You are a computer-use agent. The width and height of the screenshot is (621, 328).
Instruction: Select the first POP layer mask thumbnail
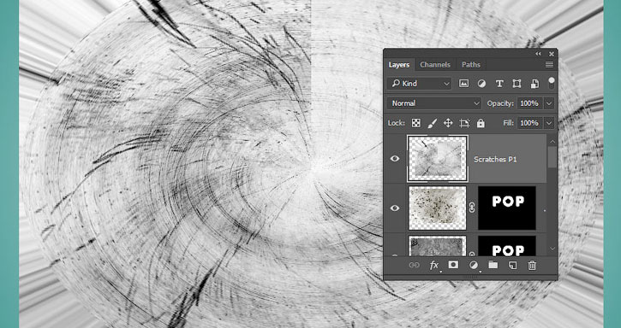pos(507,208)
